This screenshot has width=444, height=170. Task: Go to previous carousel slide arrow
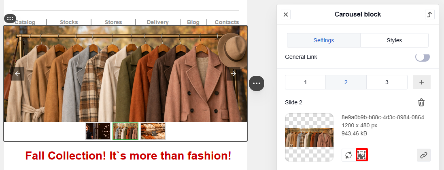(17, 74)
